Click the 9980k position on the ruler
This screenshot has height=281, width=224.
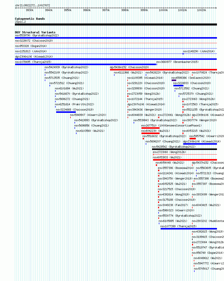tap(125, 10)
